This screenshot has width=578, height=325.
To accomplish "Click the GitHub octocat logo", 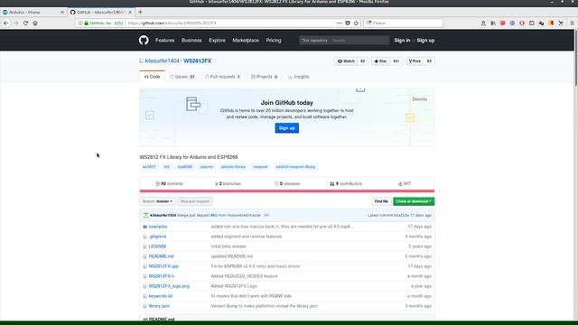I will (144, 40).
